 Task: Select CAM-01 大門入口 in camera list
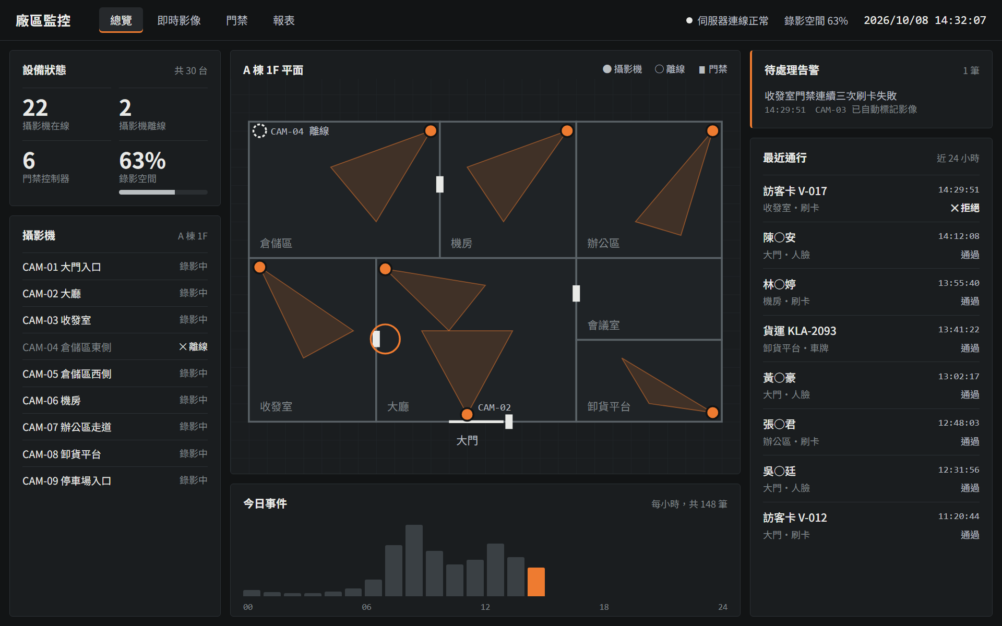(115, 267)
